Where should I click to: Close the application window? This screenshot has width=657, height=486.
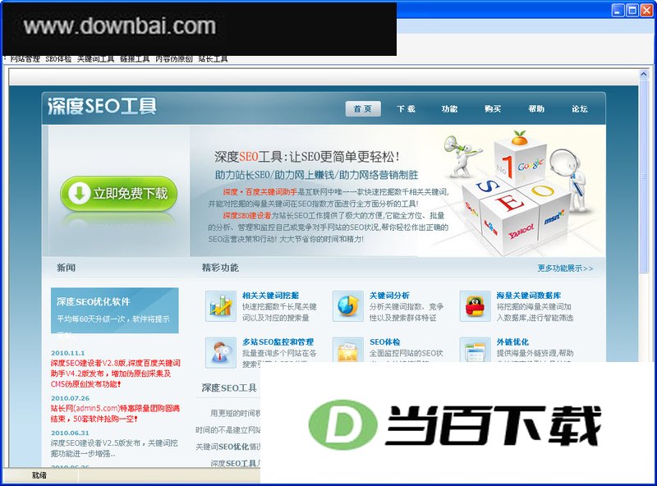[x=646, y=10]
